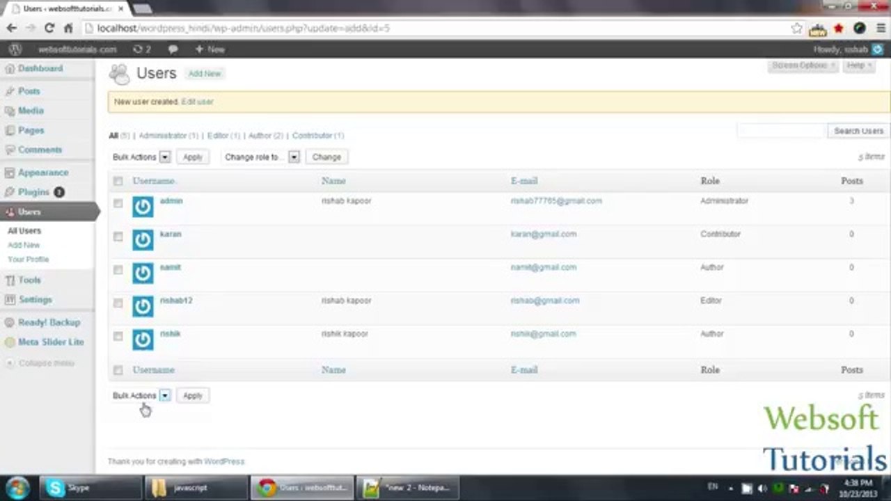
Task: Open the javascript folder in taskbar
Action: pyautogui.click(x=196, y=488)
